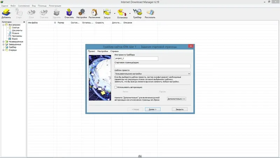Screen dimensions: 280x158
Task: Enable Использовать авторизацию checkbox
Action: (116, 87)
